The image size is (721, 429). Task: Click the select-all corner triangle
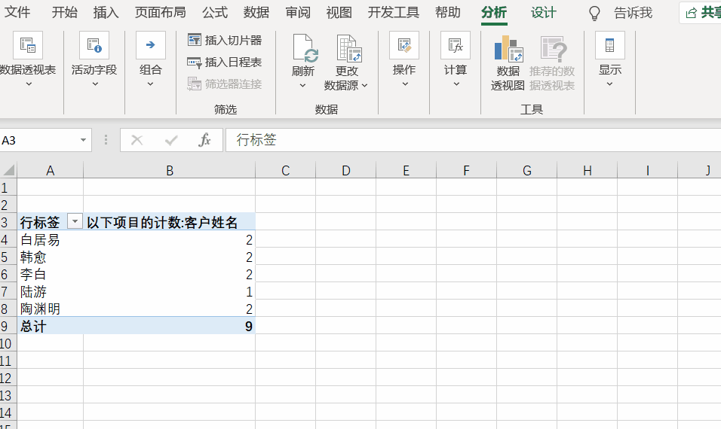[x=9, y=170]
